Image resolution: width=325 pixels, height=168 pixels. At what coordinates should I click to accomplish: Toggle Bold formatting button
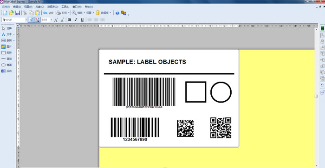[x=70, y=20]
